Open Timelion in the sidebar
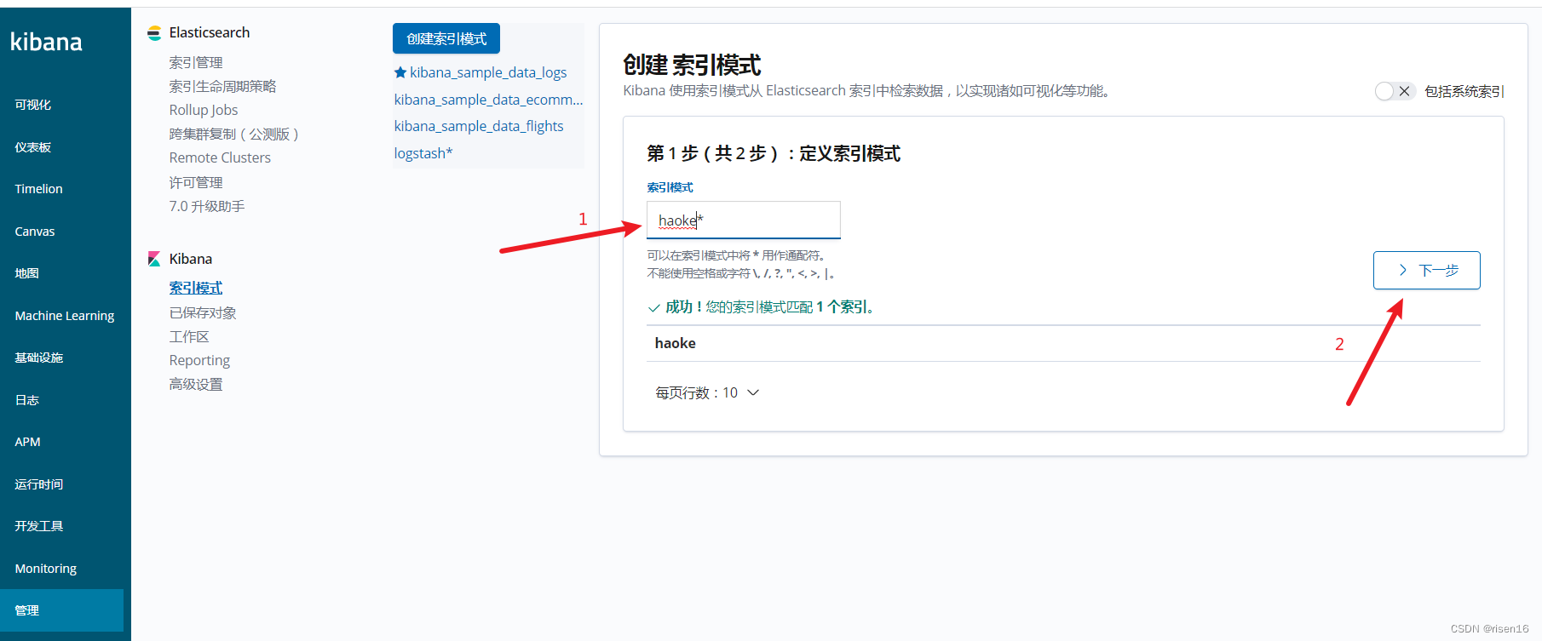 [38, 189]
